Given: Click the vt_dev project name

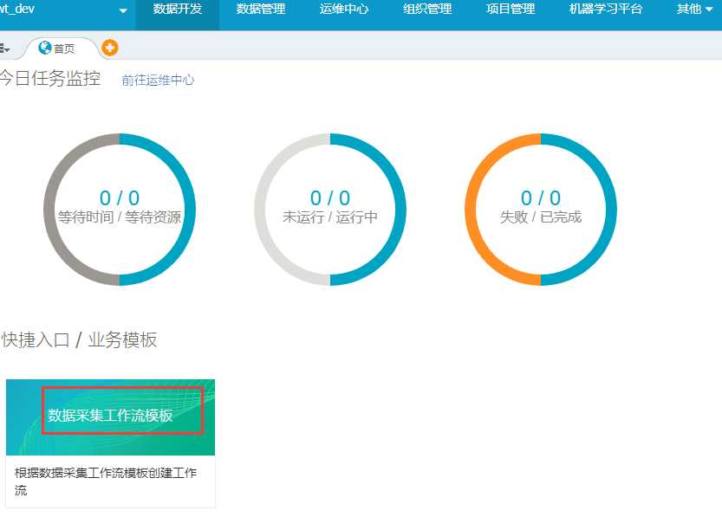Looking at the screenshot, I should pos(17,9).
